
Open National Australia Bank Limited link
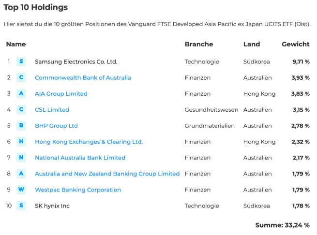click(x=80, y=158)
